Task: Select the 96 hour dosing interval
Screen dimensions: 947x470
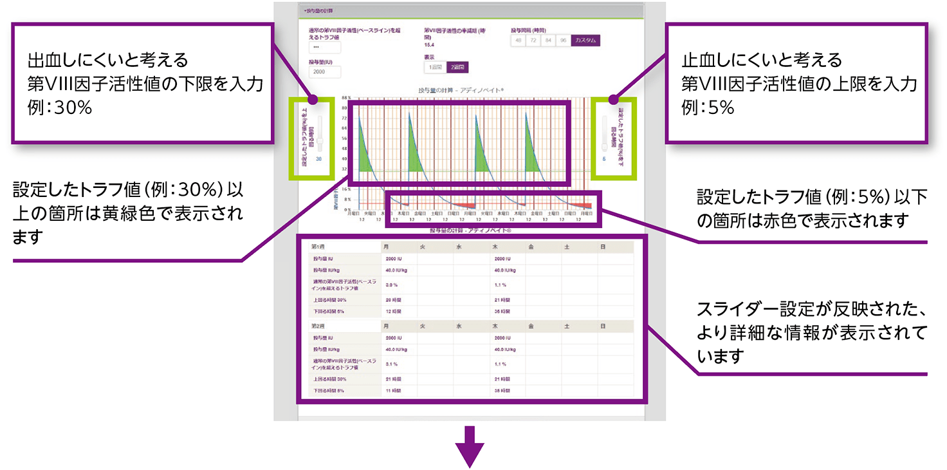Action: tap(563, 41)
